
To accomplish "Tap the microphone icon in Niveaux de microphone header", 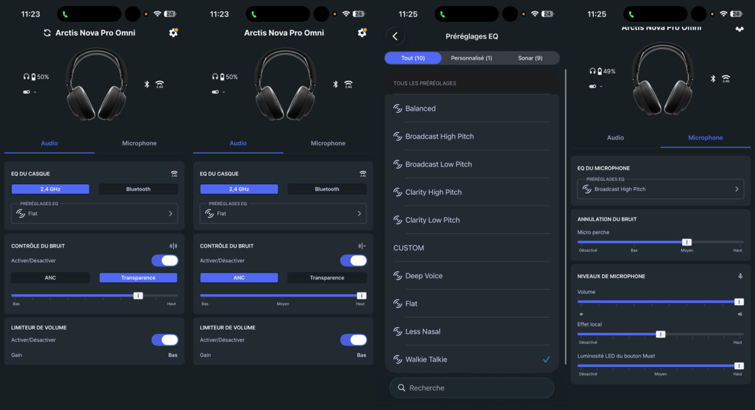I will coord(741,276).
